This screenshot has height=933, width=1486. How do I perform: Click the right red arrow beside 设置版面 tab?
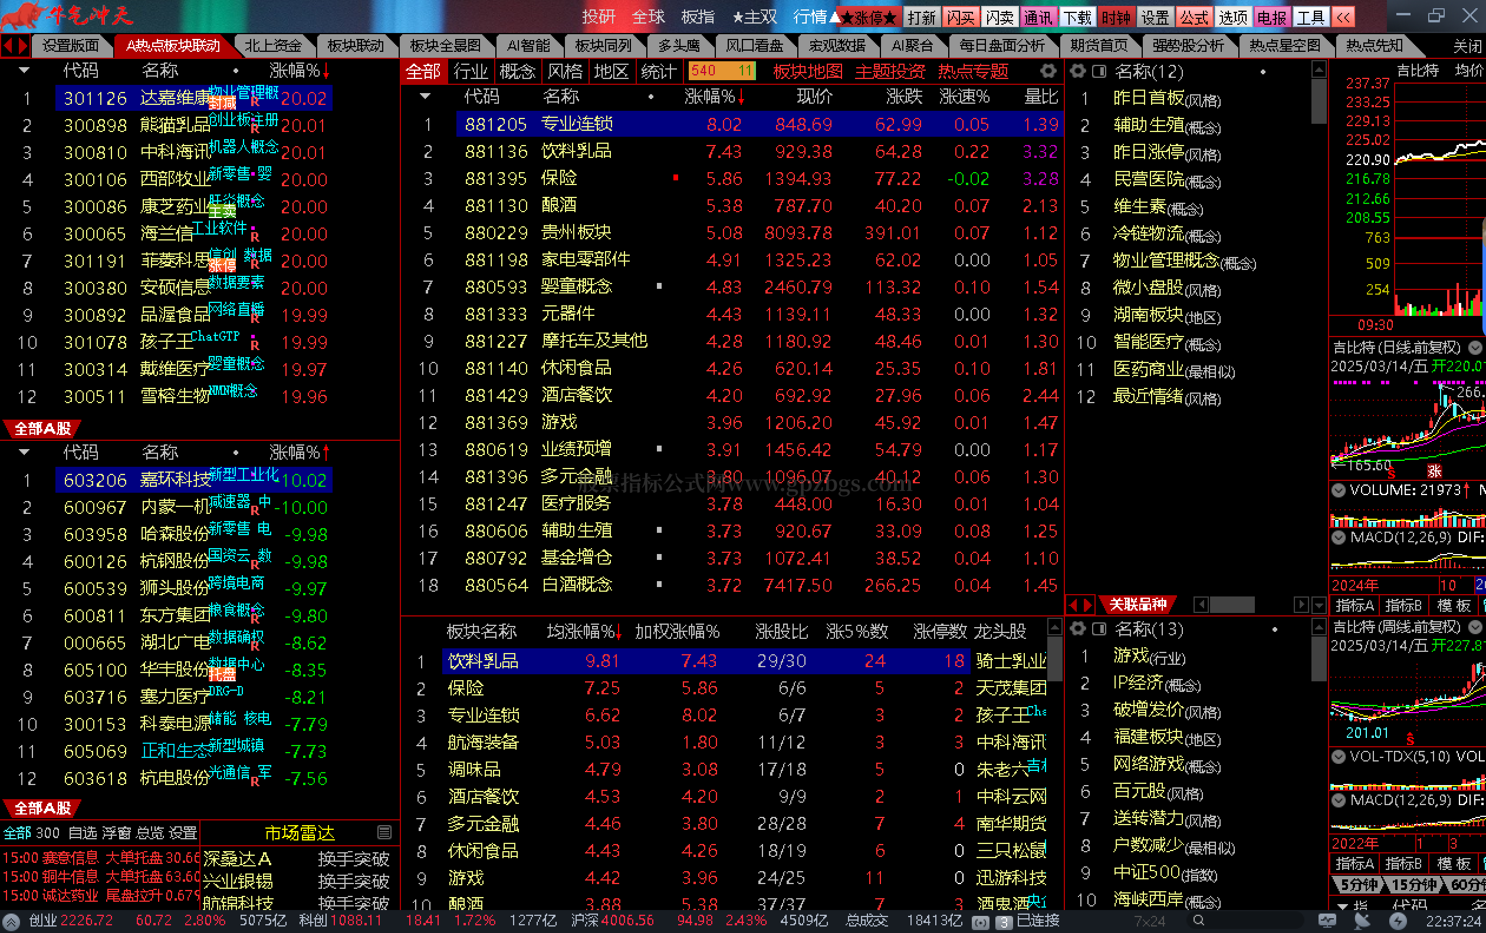tap(23, 45)
